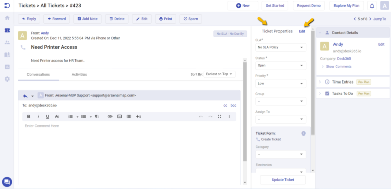The image size is (391, 189).
Task: Open the Category dropdown
Action: [x=281, y=154]
